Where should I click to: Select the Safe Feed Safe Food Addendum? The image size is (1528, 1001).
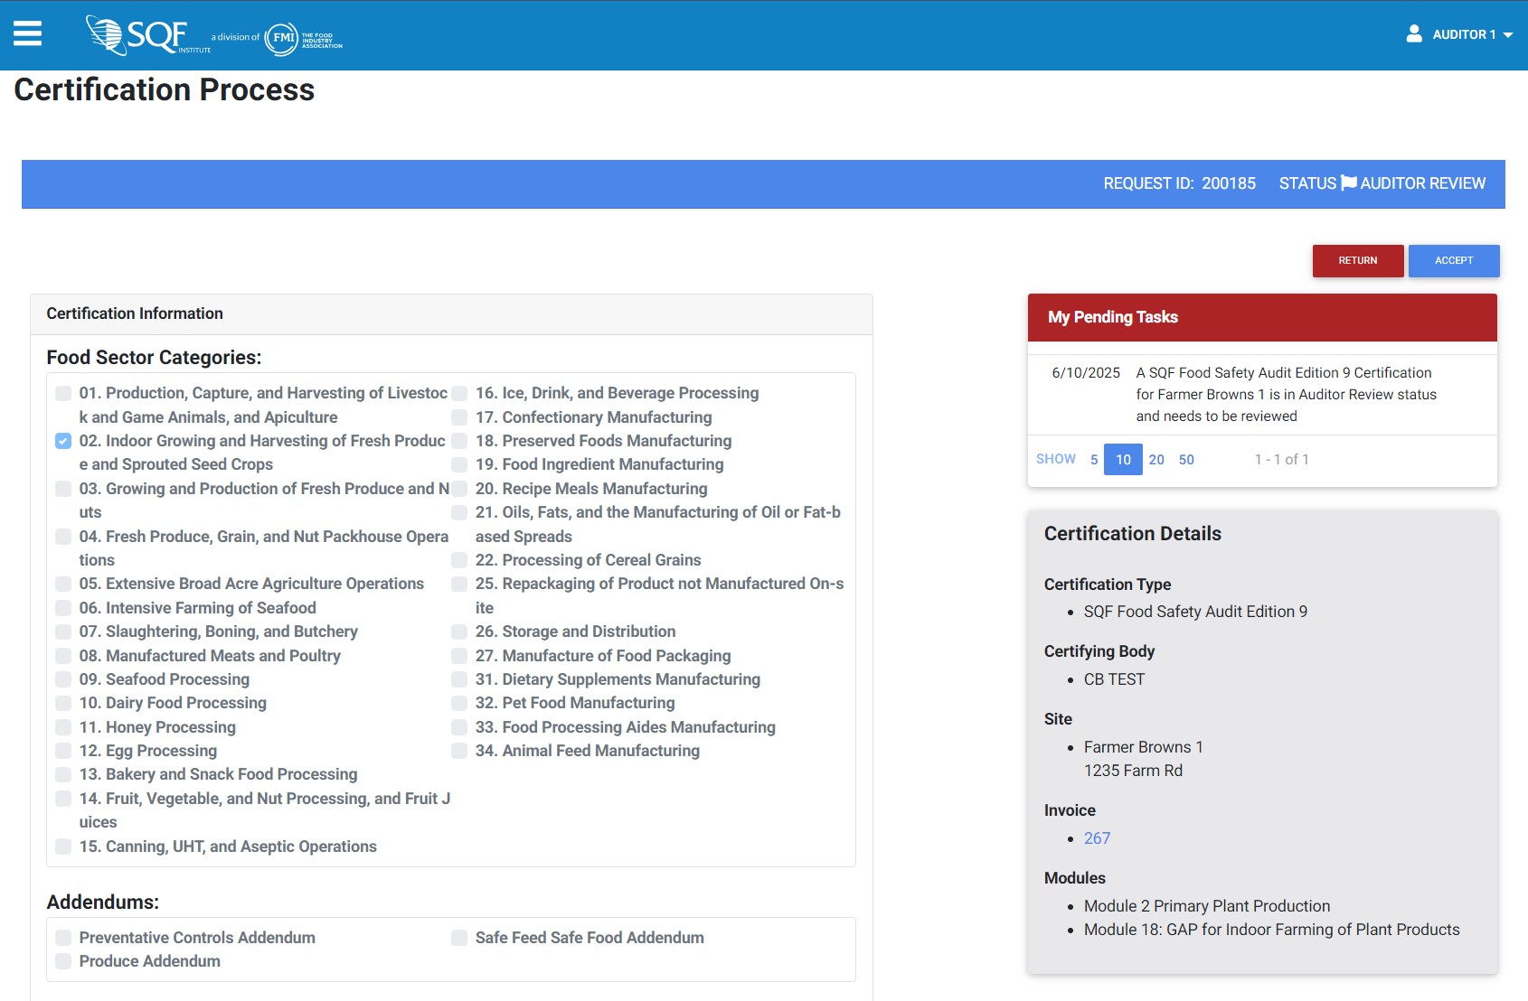[x=459, y=938]
